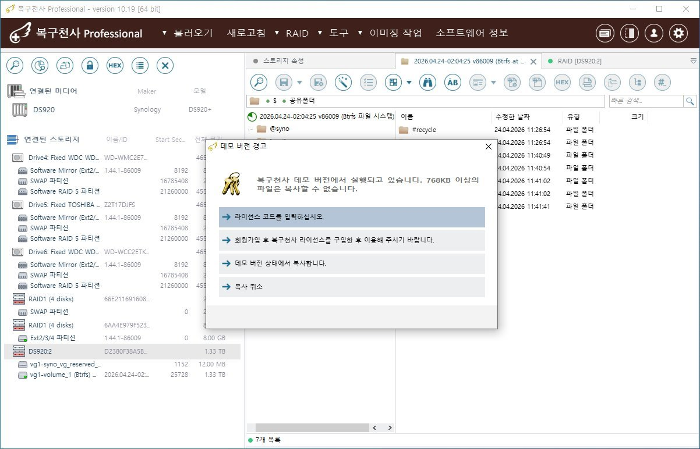Click the user account icon in header
The image size is (700, 449).
click(x=653, y=33)
